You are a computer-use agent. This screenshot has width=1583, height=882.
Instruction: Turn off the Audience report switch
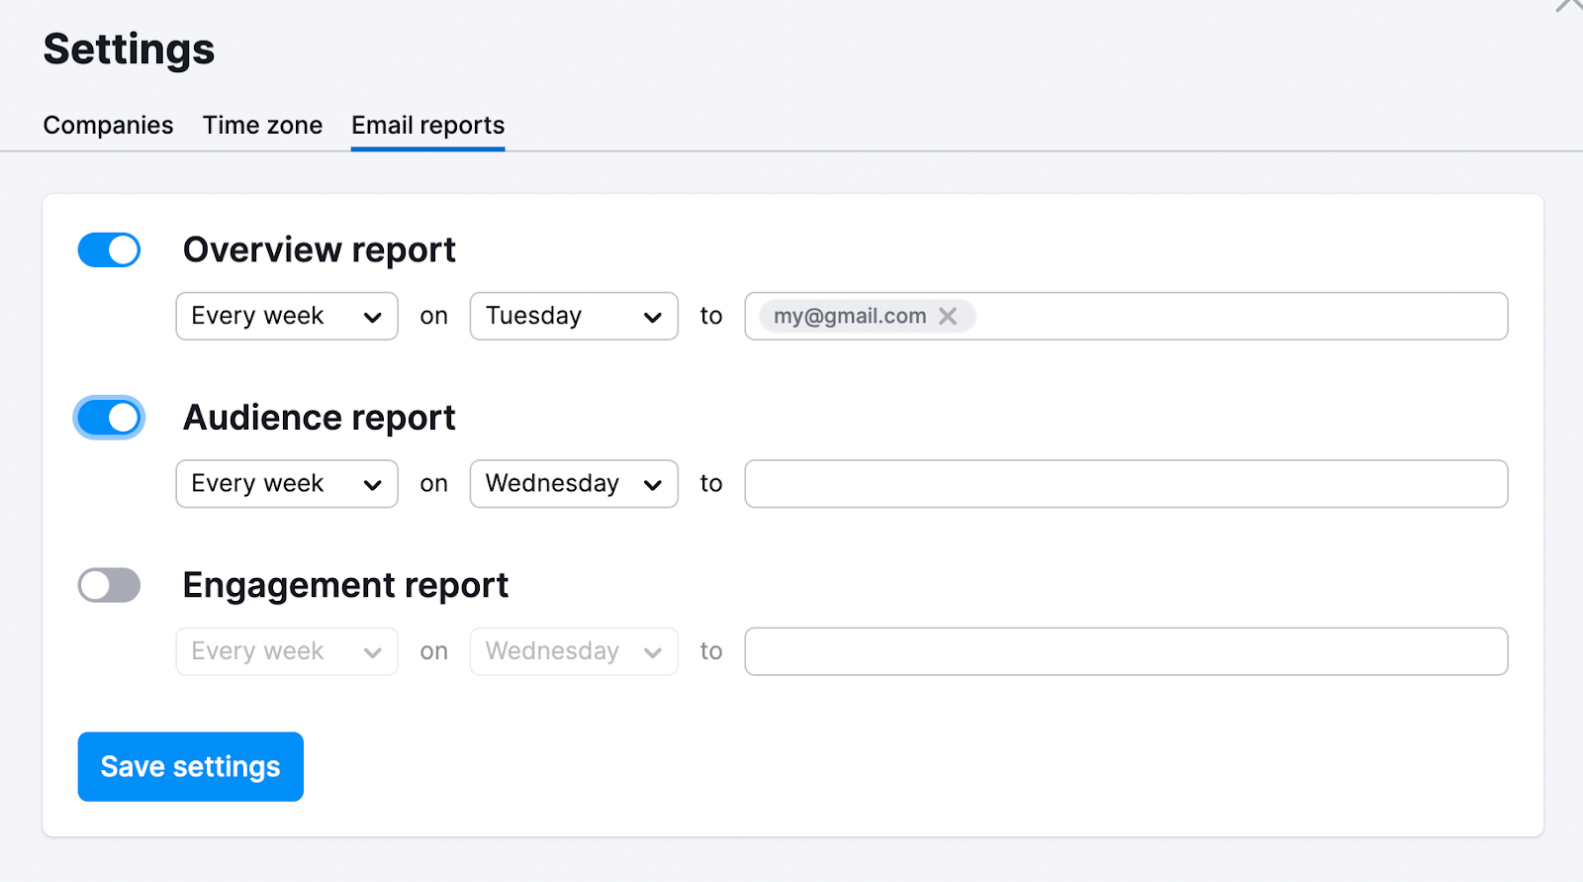pos(109,418)
